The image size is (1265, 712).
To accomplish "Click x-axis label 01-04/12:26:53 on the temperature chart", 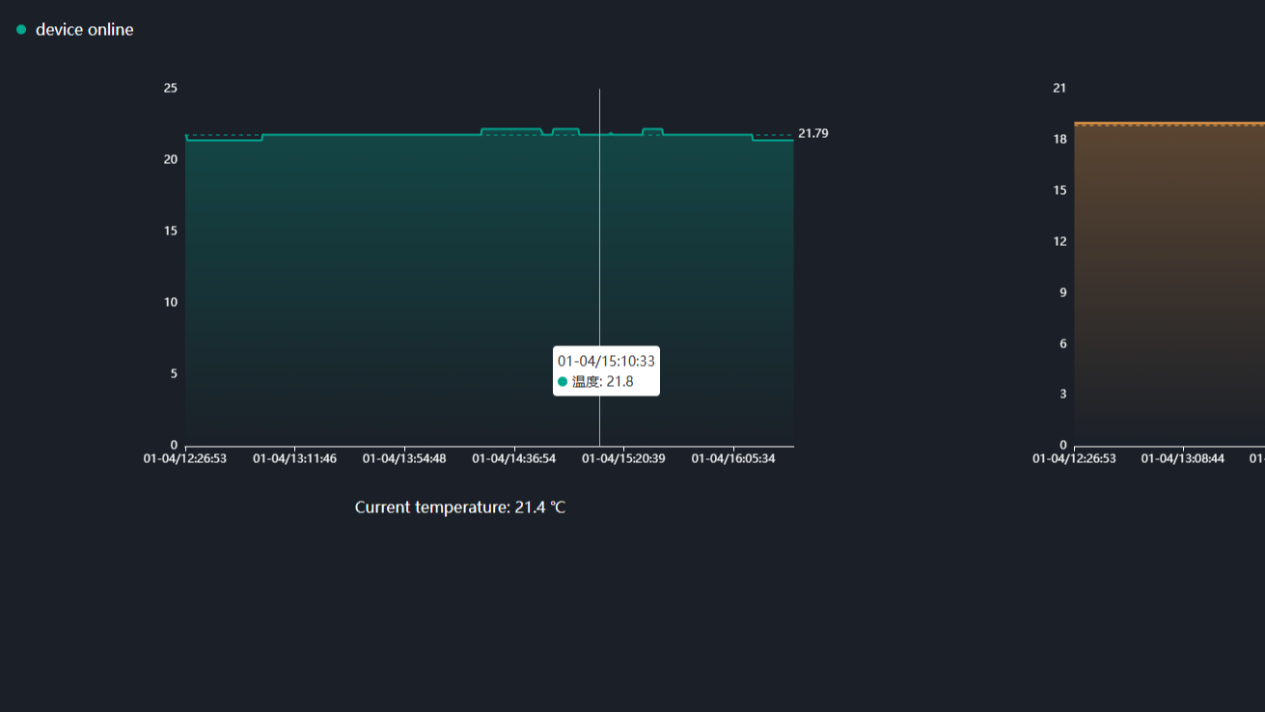I will click(x=185, y=458).
